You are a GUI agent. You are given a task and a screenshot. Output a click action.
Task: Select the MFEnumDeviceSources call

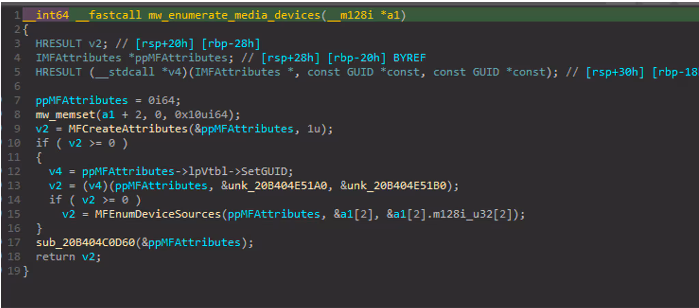point(158,214)
